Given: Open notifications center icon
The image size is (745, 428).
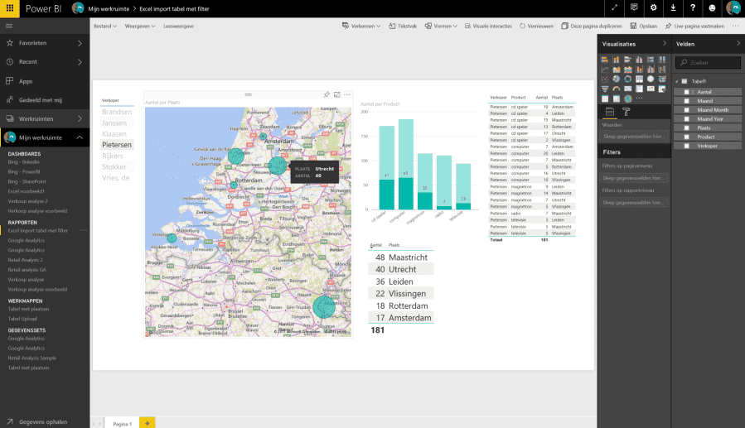Looking at the screenshot, I should pyautogui.click(x=634, y=7).
